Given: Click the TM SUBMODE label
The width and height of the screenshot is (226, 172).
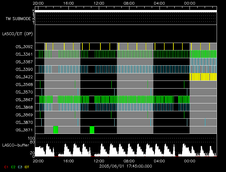Looking at the screenshot, I should click(x=18, y=19).
